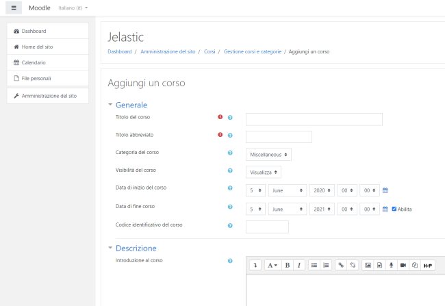Insert media file in editor

(x=379, y=265)
